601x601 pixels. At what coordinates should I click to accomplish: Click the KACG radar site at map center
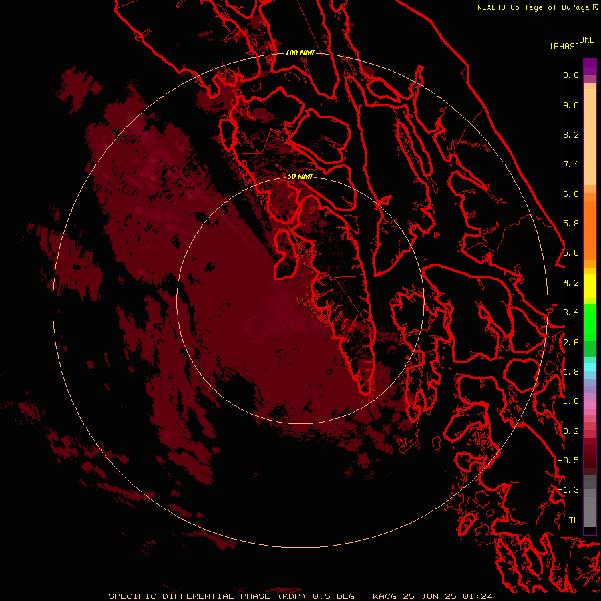click(299, 300)
